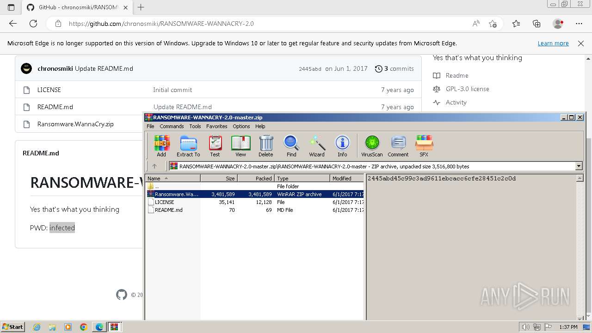Open Internet Explorer from taskbar

pos(37,327)
